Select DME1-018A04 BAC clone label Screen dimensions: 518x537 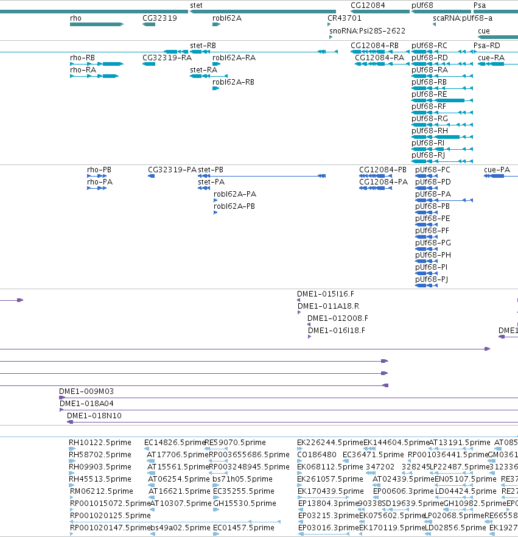pos(86,404)
